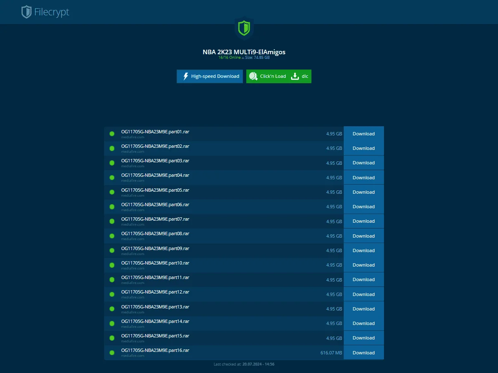This screenshot has height=373, width=498.
Task: Click 4.95 GB size of part02.rar
Action: pos(334,148)
